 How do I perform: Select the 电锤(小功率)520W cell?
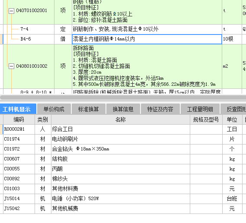point(121,199)
